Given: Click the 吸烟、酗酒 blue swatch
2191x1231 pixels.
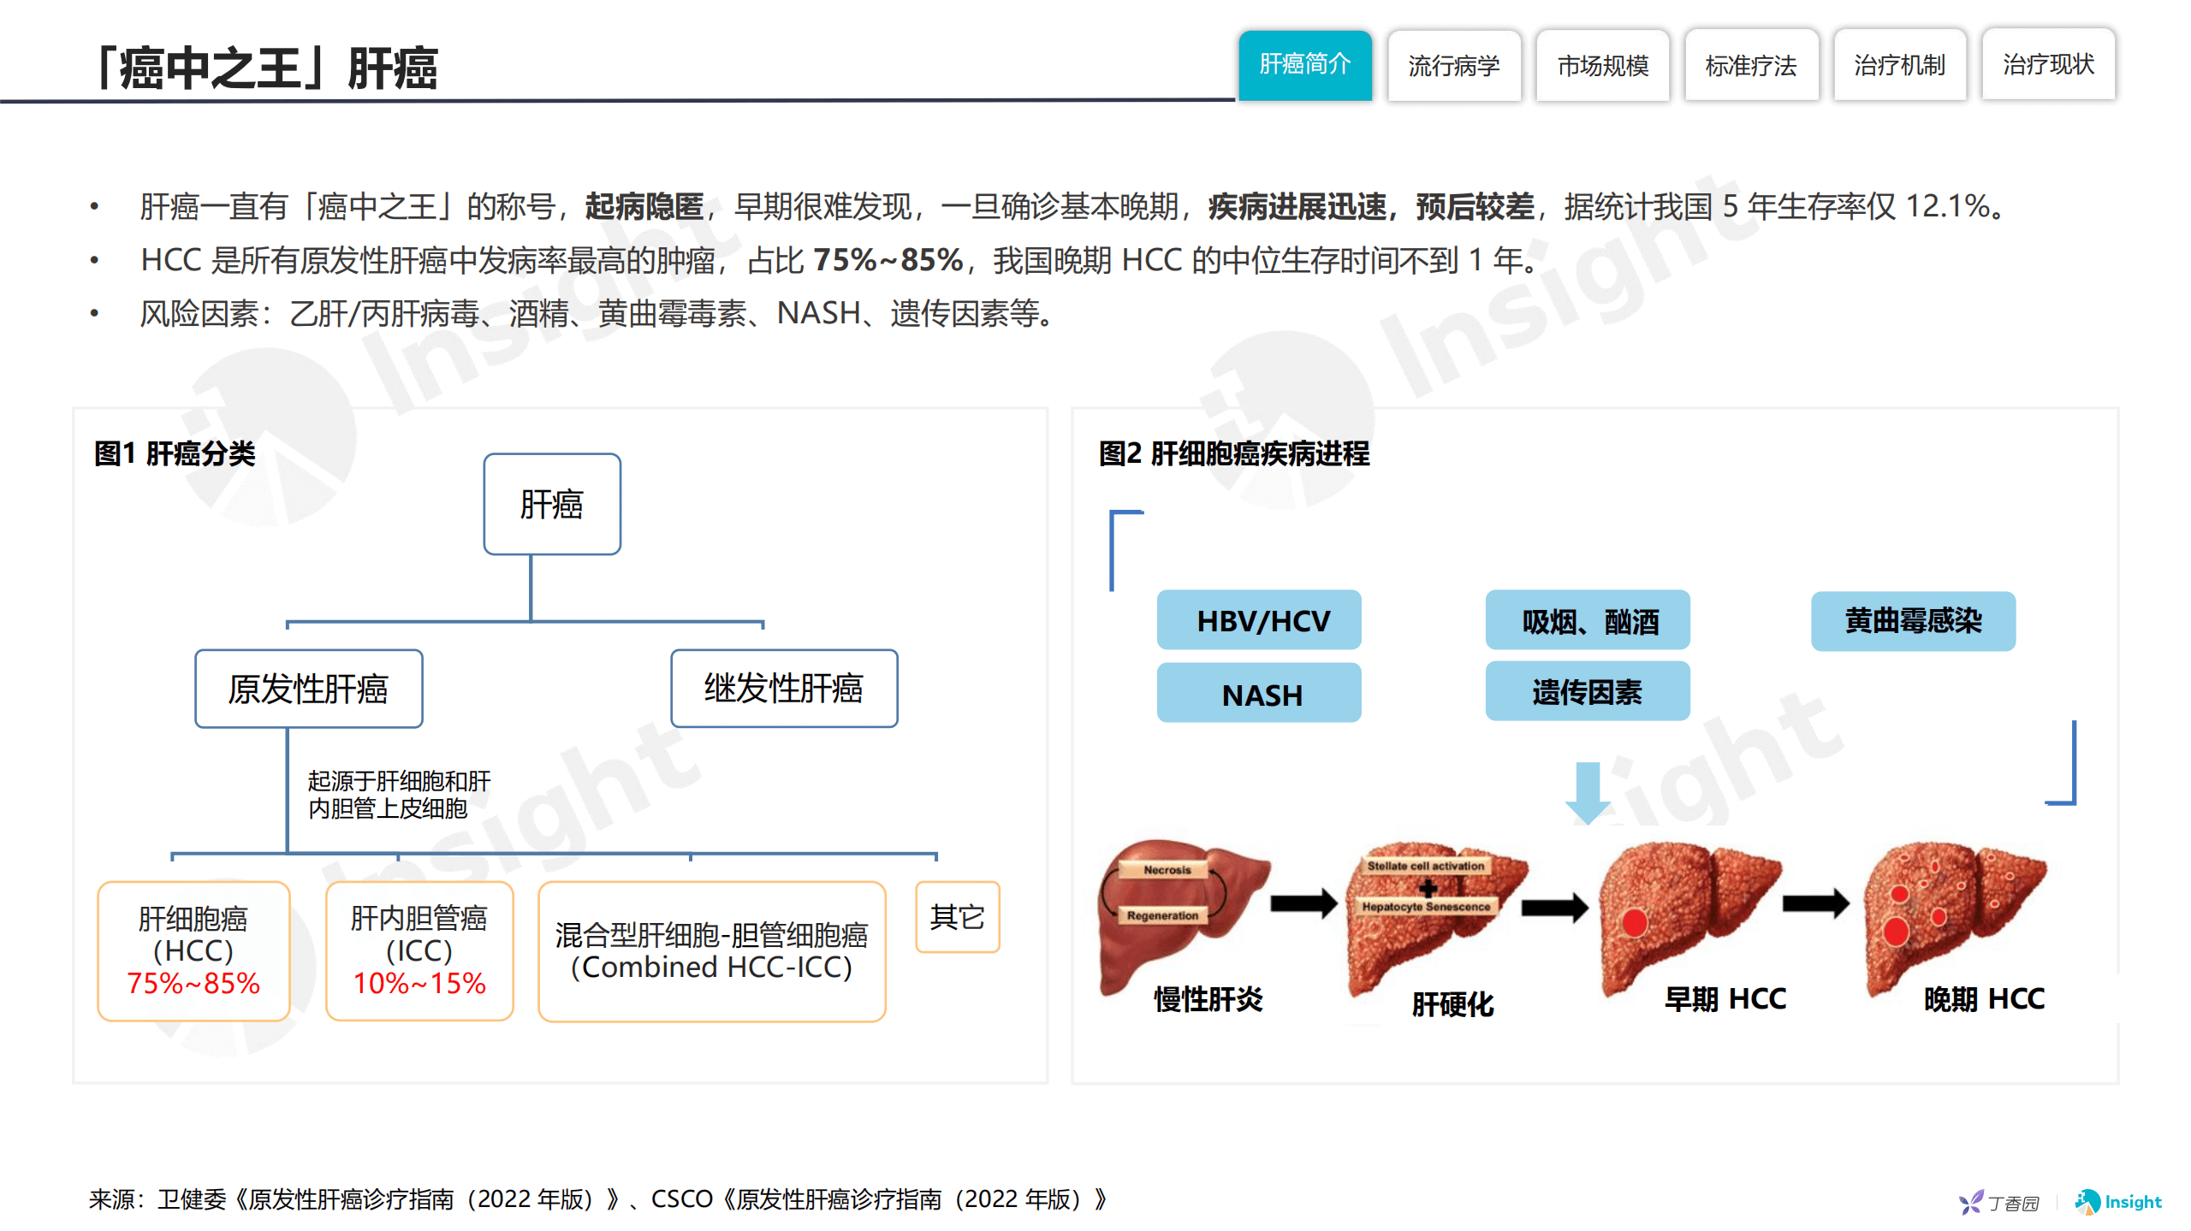Looking at the screenshot, I should click(x=1588, y=621).
